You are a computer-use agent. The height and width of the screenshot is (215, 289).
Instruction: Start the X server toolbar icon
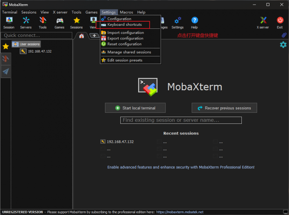tap(263, 23)
